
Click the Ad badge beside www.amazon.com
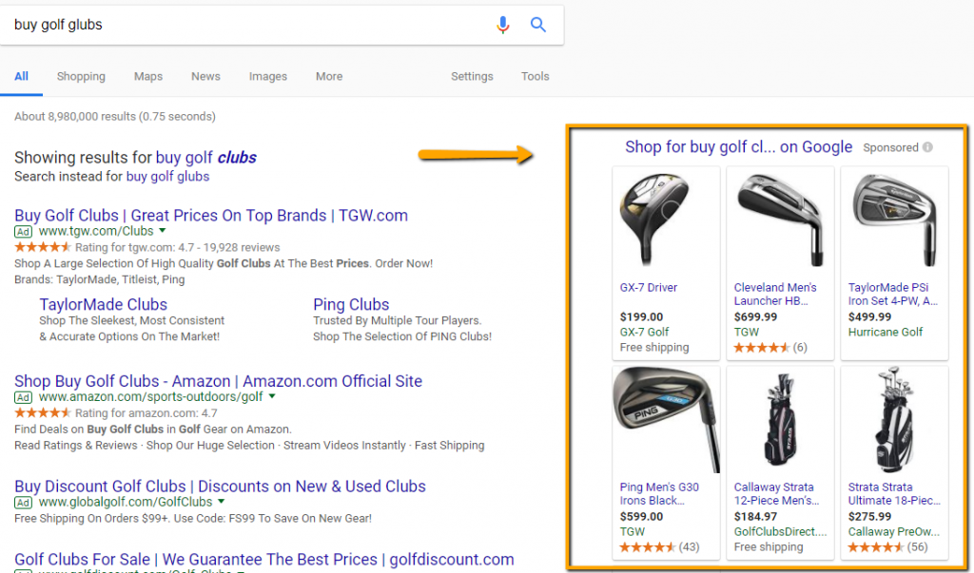pyautogui.click(x=24, y=397)
